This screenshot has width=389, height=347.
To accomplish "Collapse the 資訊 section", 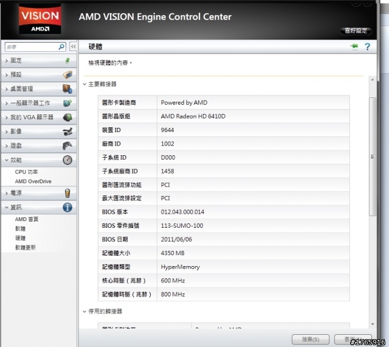I will click(x=7, y=208).
